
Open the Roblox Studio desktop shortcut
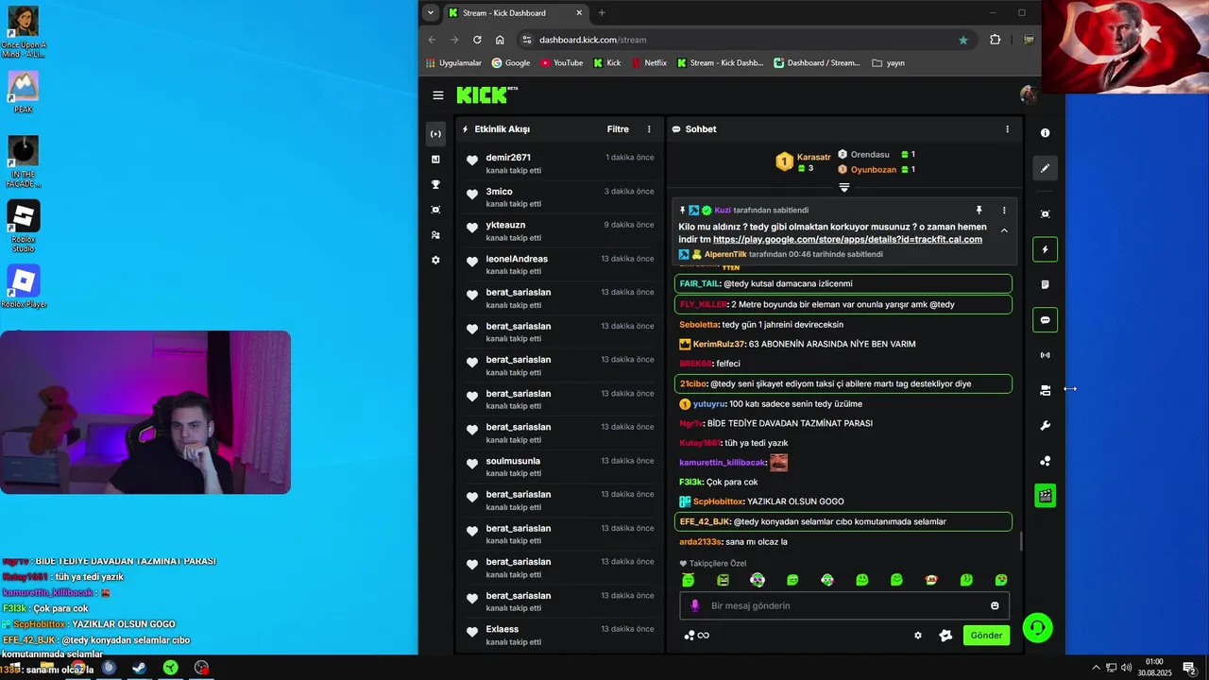(24, 227)
